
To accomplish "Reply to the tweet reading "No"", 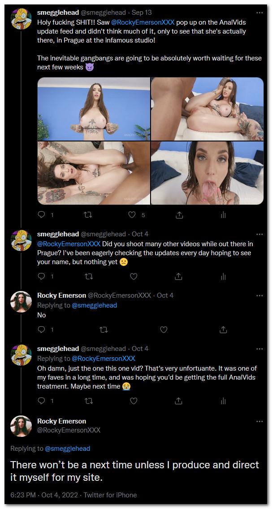I will coord(42,329).
